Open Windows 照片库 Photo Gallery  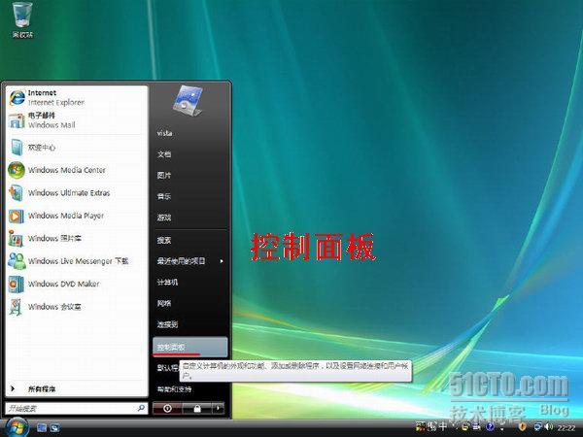pos(76,238)
